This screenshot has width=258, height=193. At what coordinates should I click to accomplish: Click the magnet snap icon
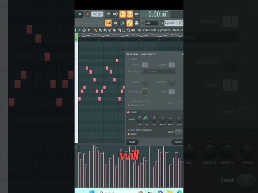142,23
